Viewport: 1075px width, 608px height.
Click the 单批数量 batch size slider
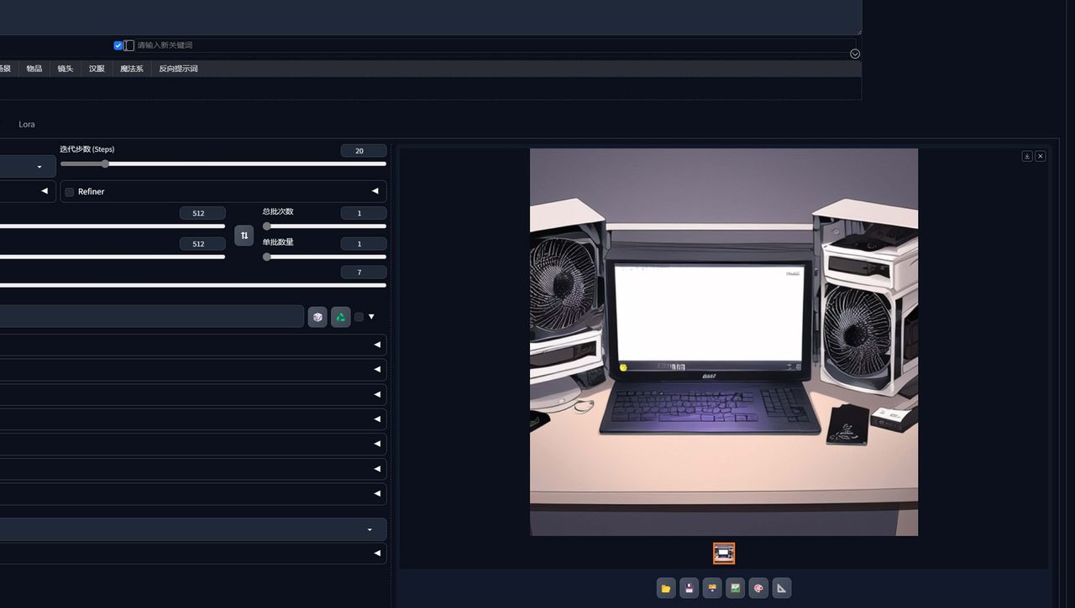coord(324,257)
